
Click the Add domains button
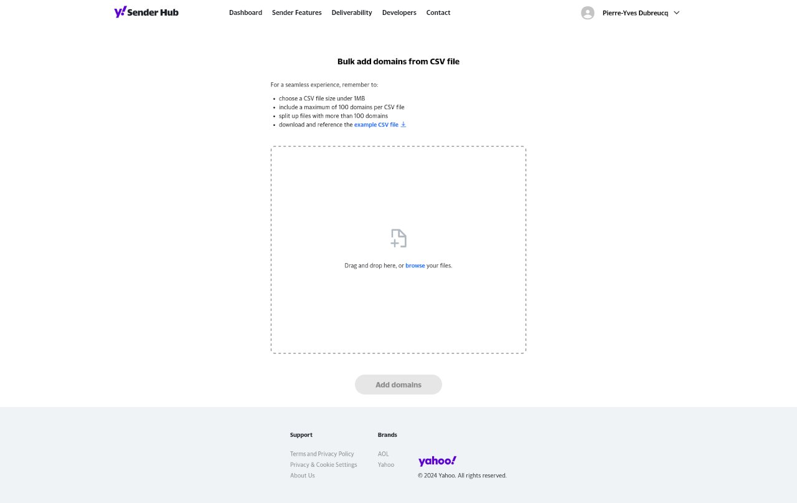pyautogui.click(x=398, y=385)
